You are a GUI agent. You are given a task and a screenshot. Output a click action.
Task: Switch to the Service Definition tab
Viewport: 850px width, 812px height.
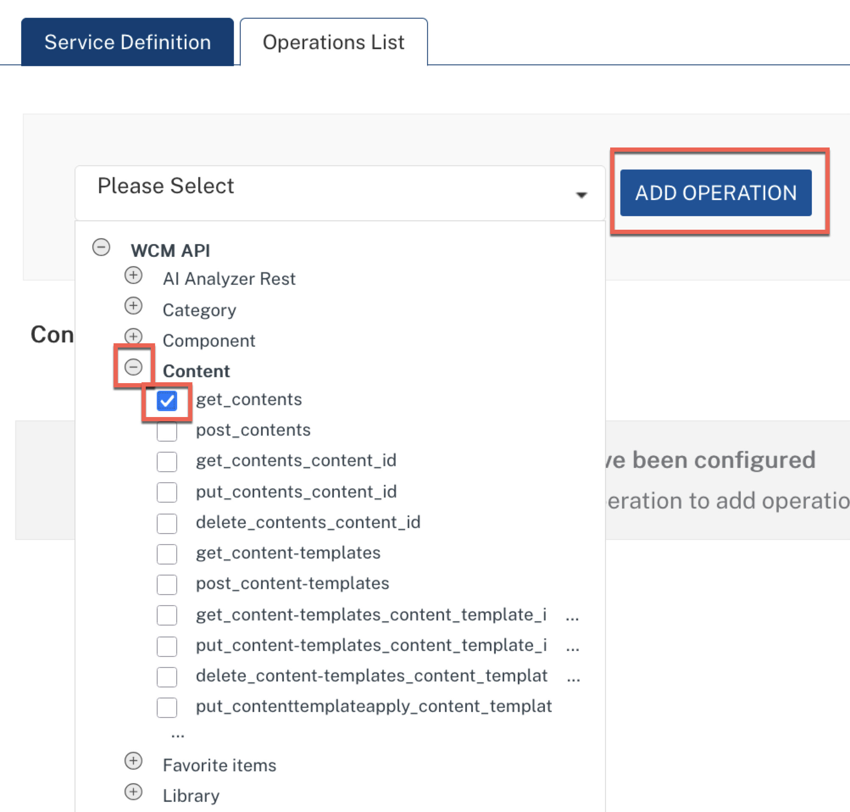(127, 42)
